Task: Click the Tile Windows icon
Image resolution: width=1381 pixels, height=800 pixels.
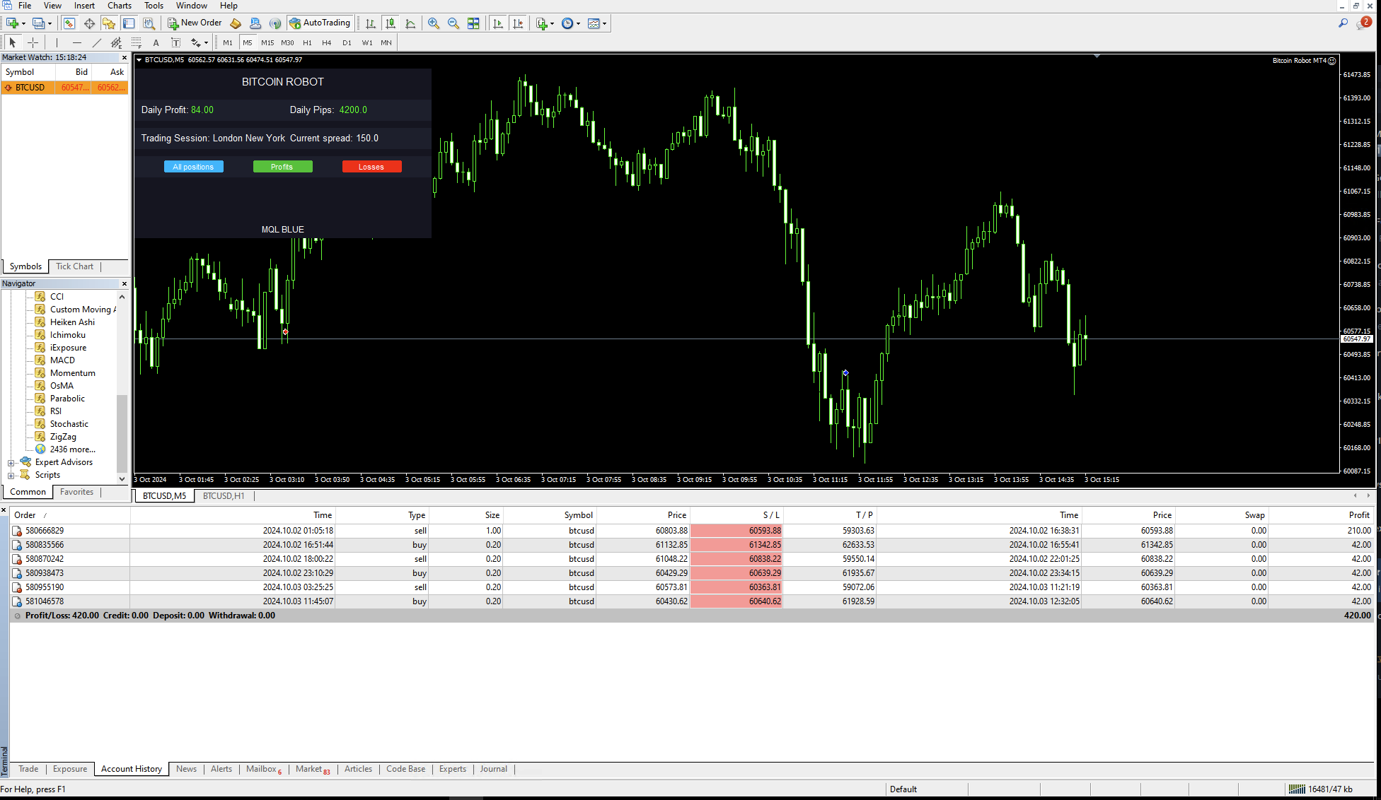Action: point(473,23)
